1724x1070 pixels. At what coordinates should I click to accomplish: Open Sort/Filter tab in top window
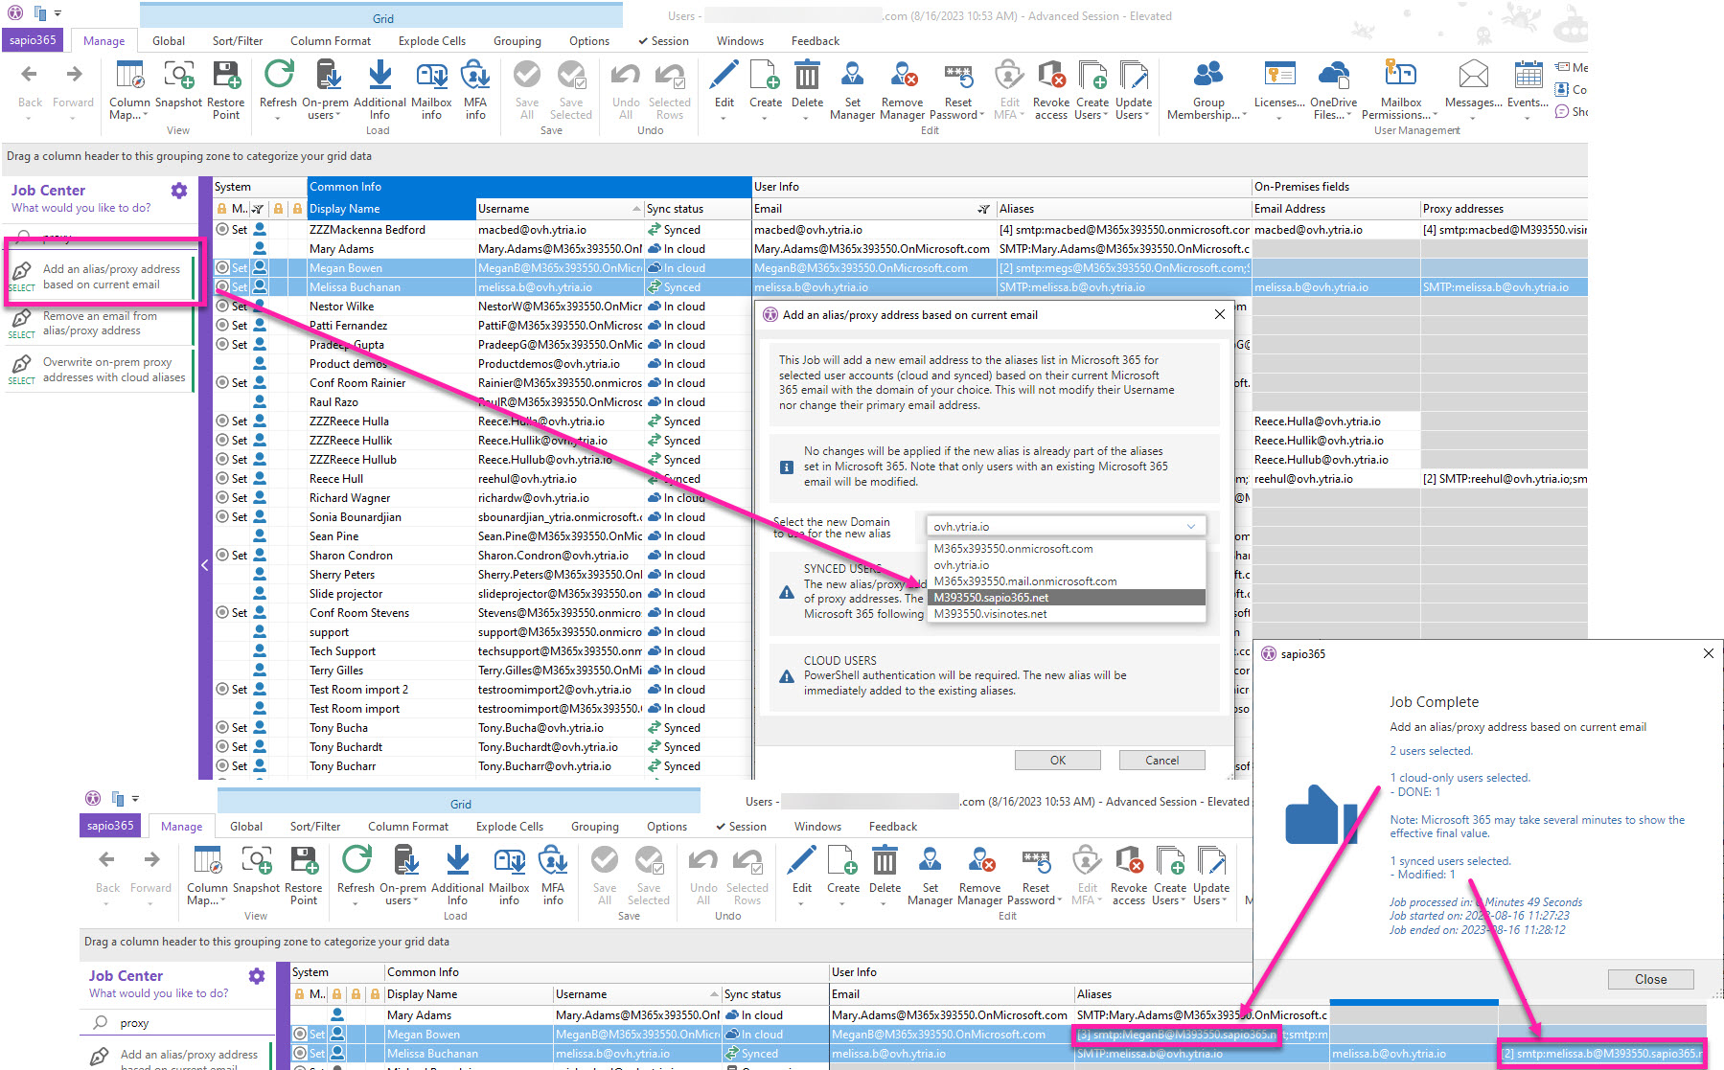[238, 41]
